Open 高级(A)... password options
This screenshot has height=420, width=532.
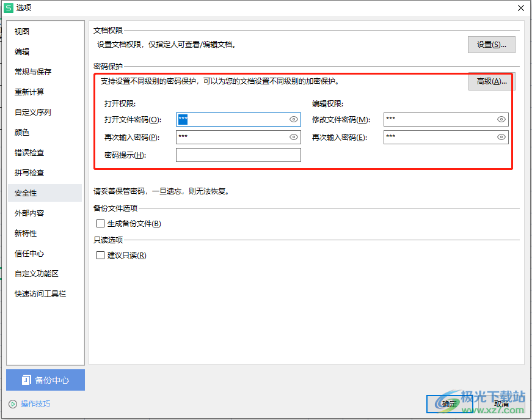coord(492,81)
